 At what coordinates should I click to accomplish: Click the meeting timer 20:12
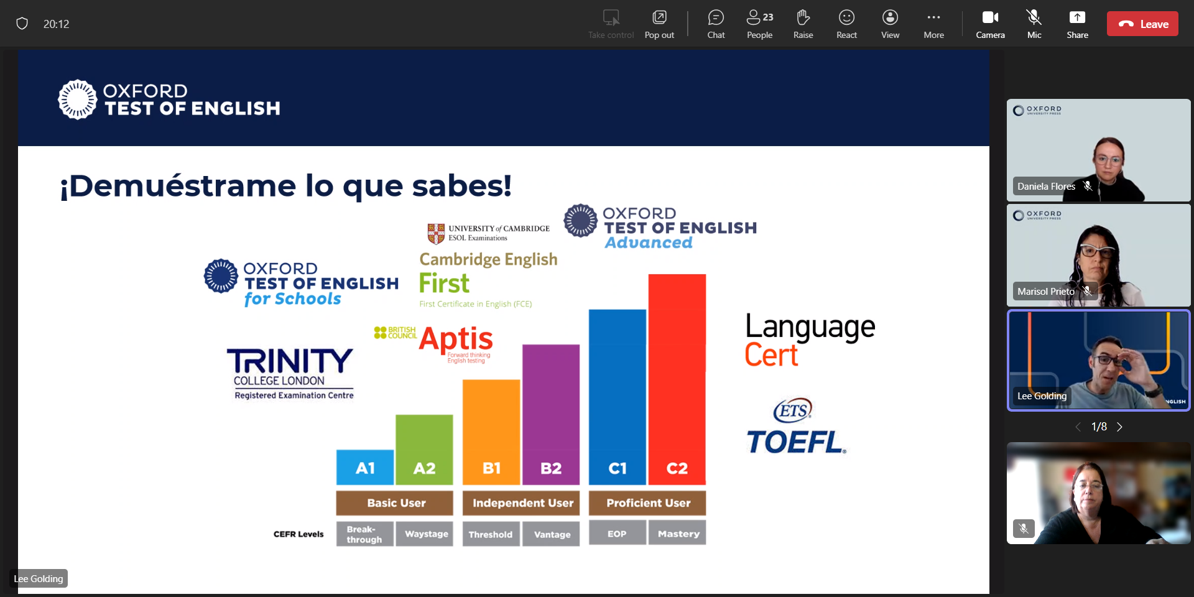coord(56,24)
